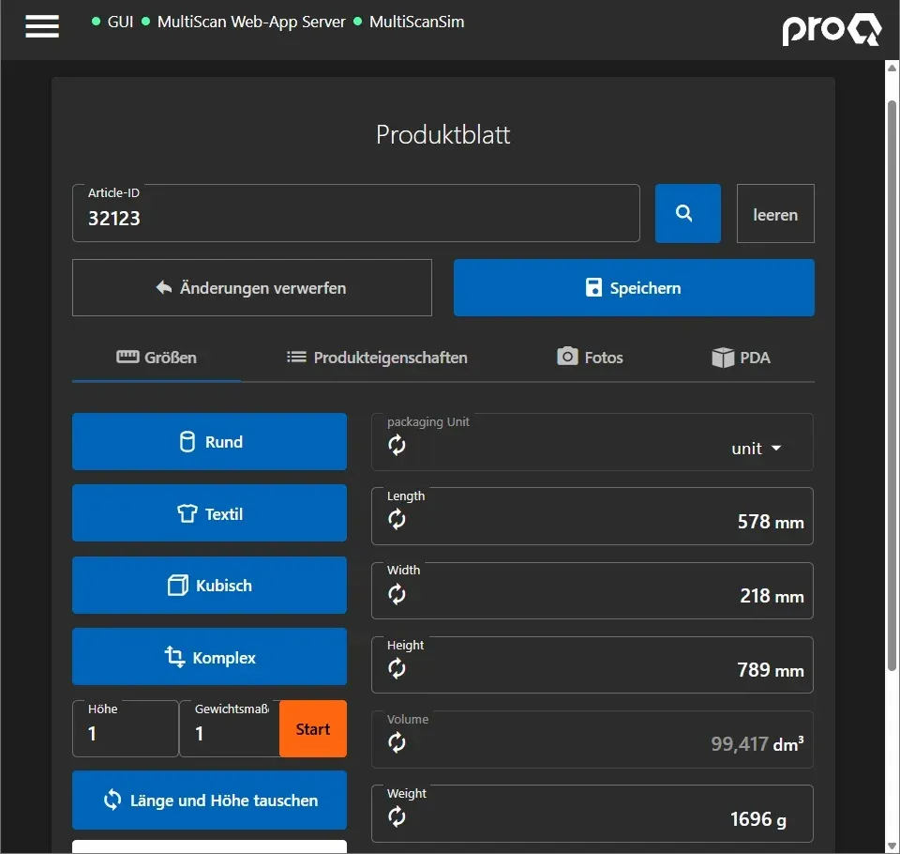Screen dimensions: 900x854
Task: Click the refresh icon in Height field
Action: (397, 668)
